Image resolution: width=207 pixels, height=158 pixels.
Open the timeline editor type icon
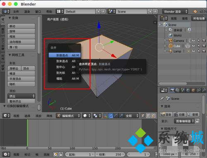(7, 154)
